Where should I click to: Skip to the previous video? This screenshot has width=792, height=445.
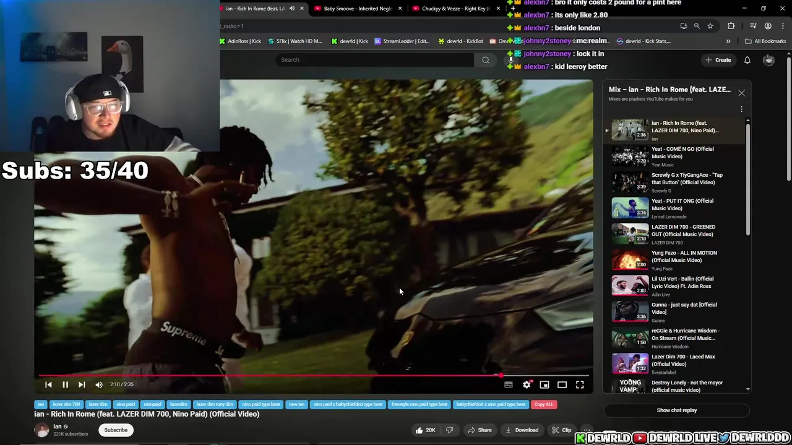pyautogui.click(x=48, y=384)
